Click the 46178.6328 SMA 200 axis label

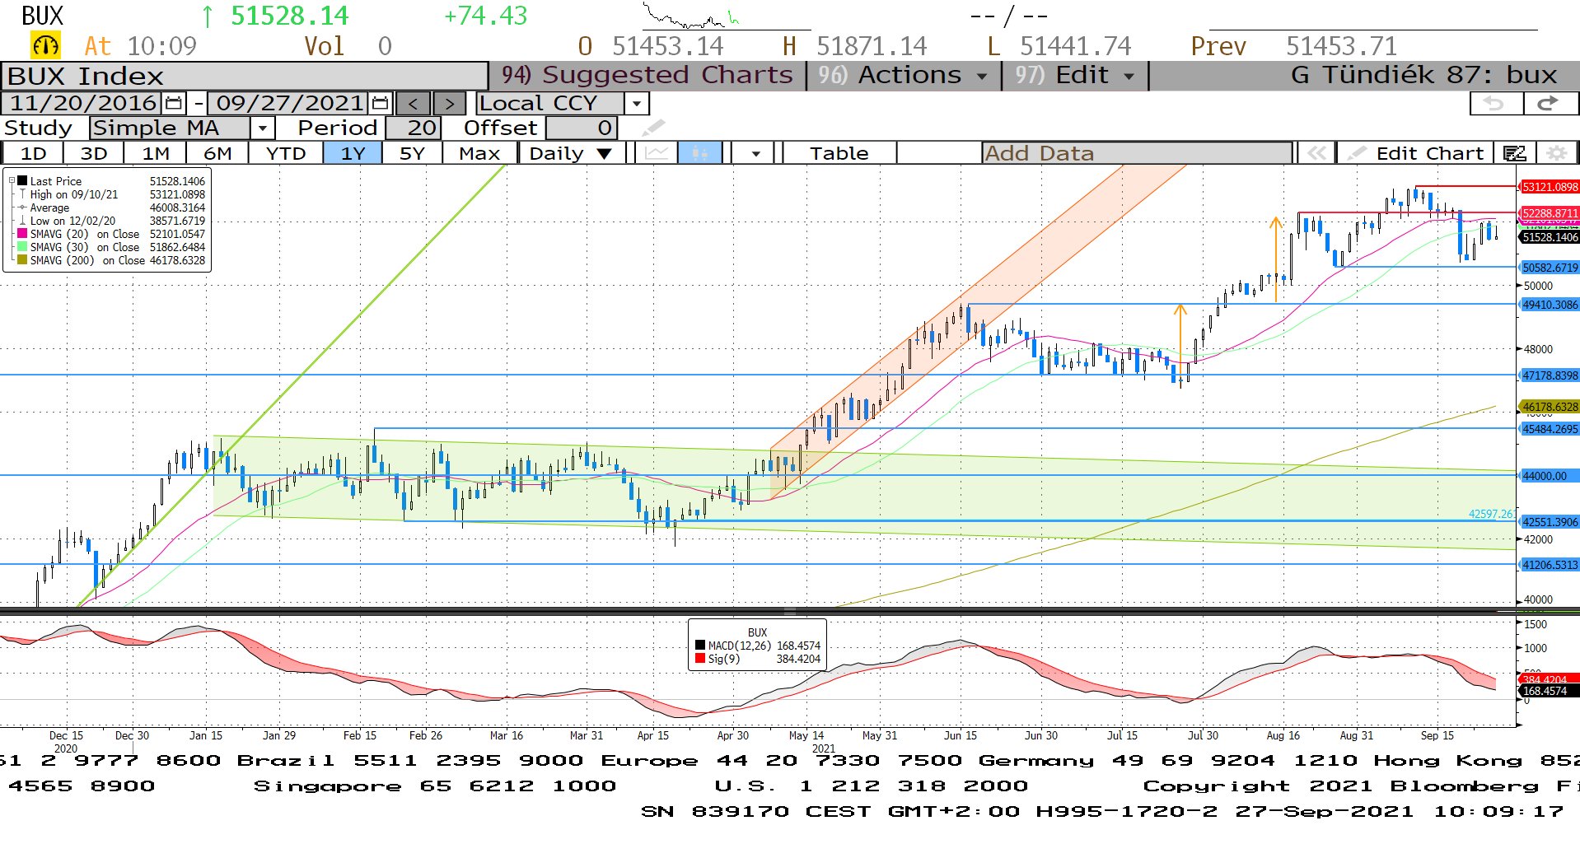[x=1549, y=407]
